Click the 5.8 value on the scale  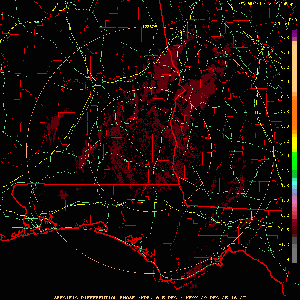pos(285,112)
